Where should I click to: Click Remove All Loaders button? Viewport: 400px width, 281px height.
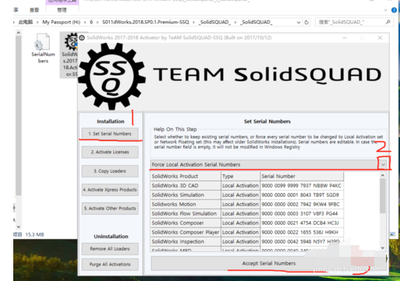point(110,249)
